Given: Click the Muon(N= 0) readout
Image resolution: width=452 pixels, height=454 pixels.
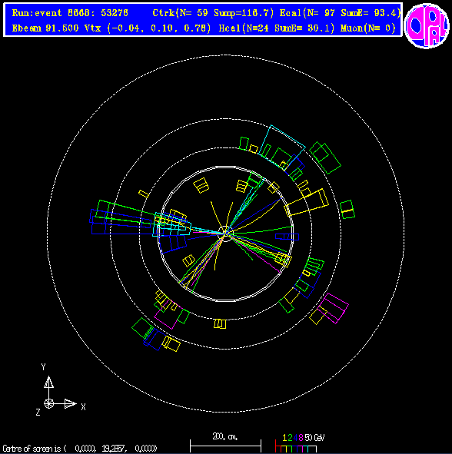Looking at the screenshot, I should pos(368,28).
